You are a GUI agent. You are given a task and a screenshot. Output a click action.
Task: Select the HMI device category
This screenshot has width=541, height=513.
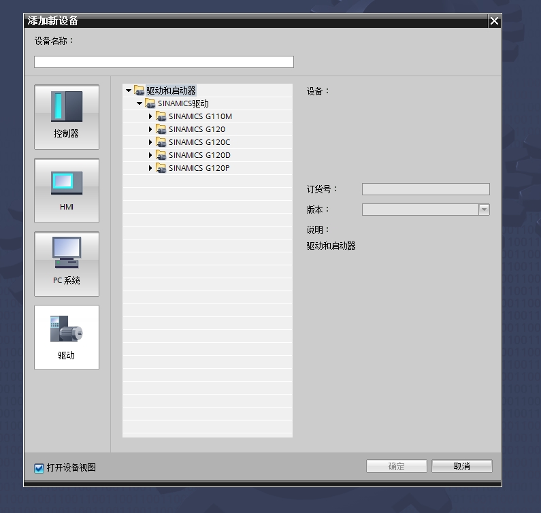coord(67,191)
